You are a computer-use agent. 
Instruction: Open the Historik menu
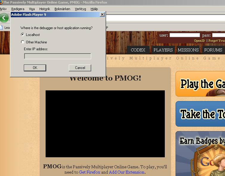coord(45,9)
